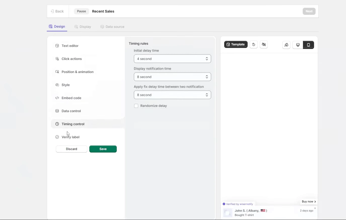Select Data control in the sidebar

point(88,111)
